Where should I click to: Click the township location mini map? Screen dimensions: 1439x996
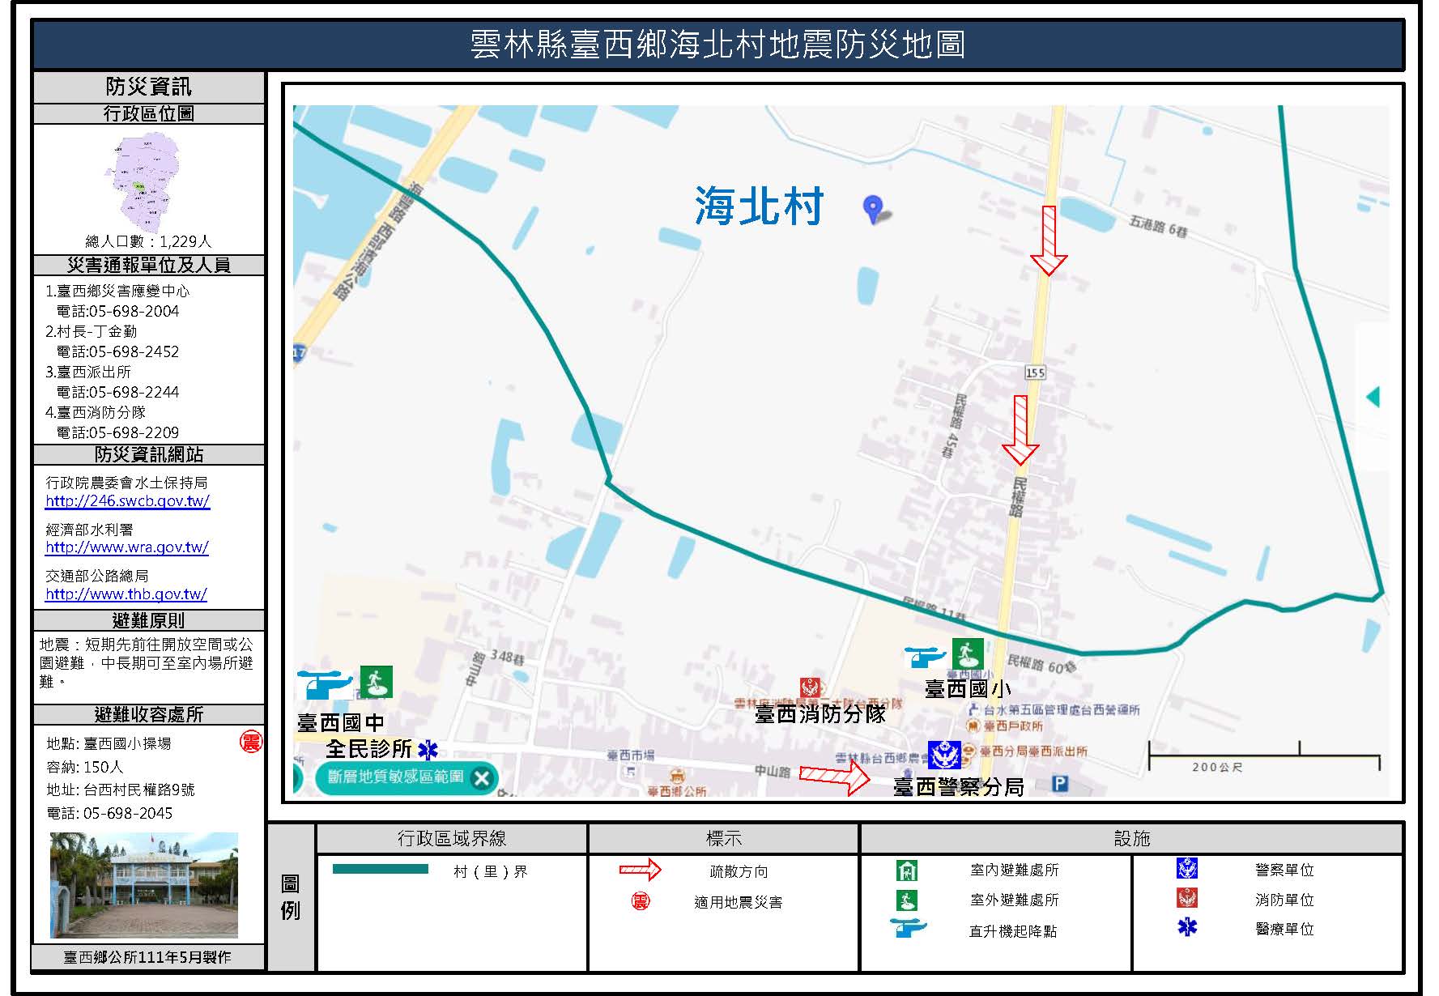pyautogui.click(x=144, y=182)
